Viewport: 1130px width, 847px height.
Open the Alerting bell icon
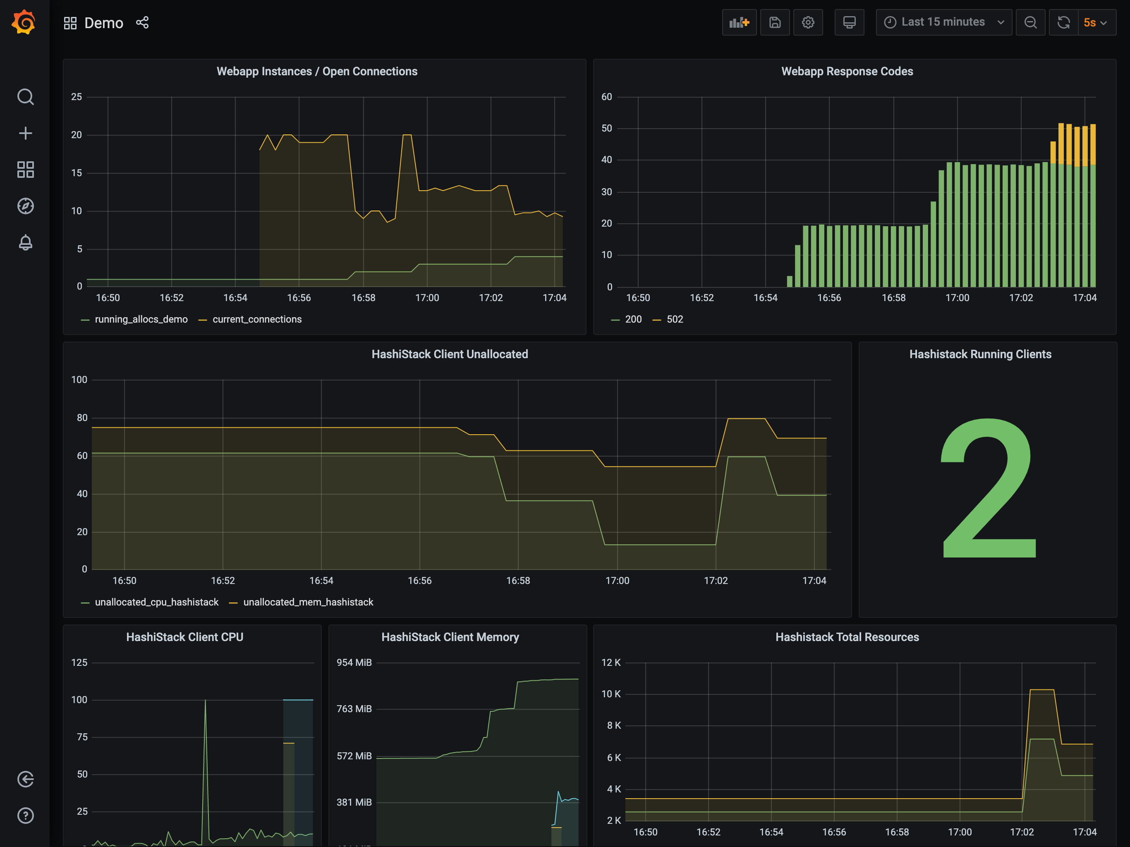pyautogui.click(x=25, y=242)
